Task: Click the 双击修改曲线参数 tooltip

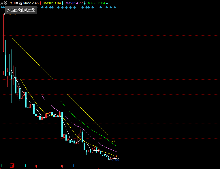Action: click(x=21, y=10)
